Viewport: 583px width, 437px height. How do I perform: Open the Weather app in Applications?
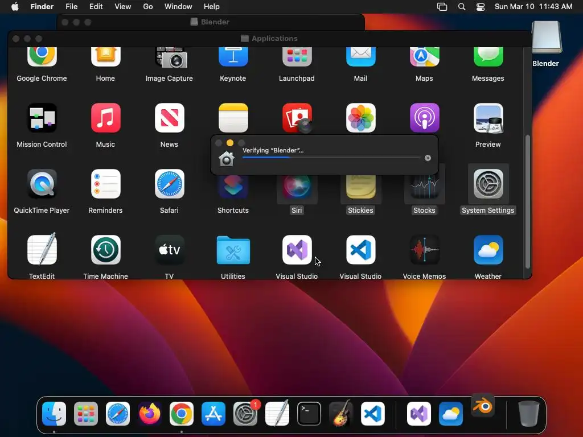(488, 250)
